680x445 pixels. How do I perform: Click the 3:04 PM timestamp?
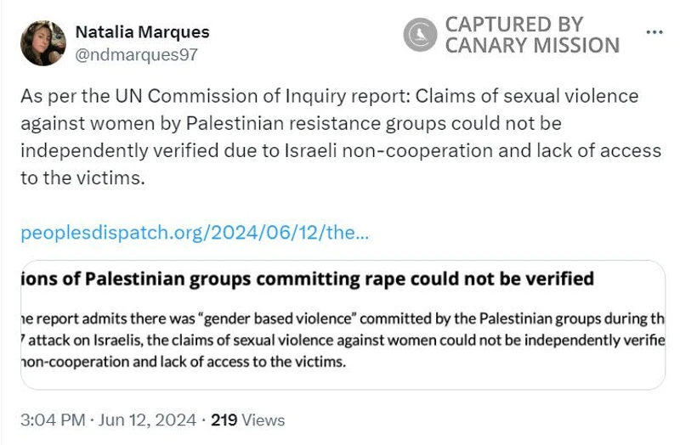pyautogui.click(x=53, y=420)
